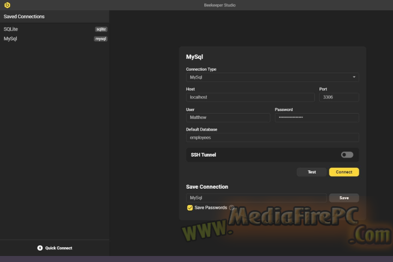Click the Default Database label

tap(201, 129)
